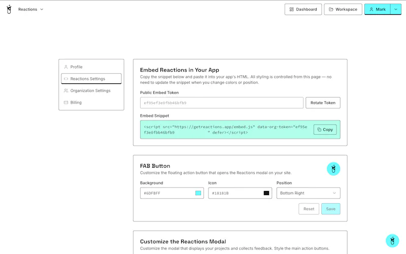Open Organization Settings in sidebar
The height and width of the screenshot is (254, 406).
pos(91,90)
